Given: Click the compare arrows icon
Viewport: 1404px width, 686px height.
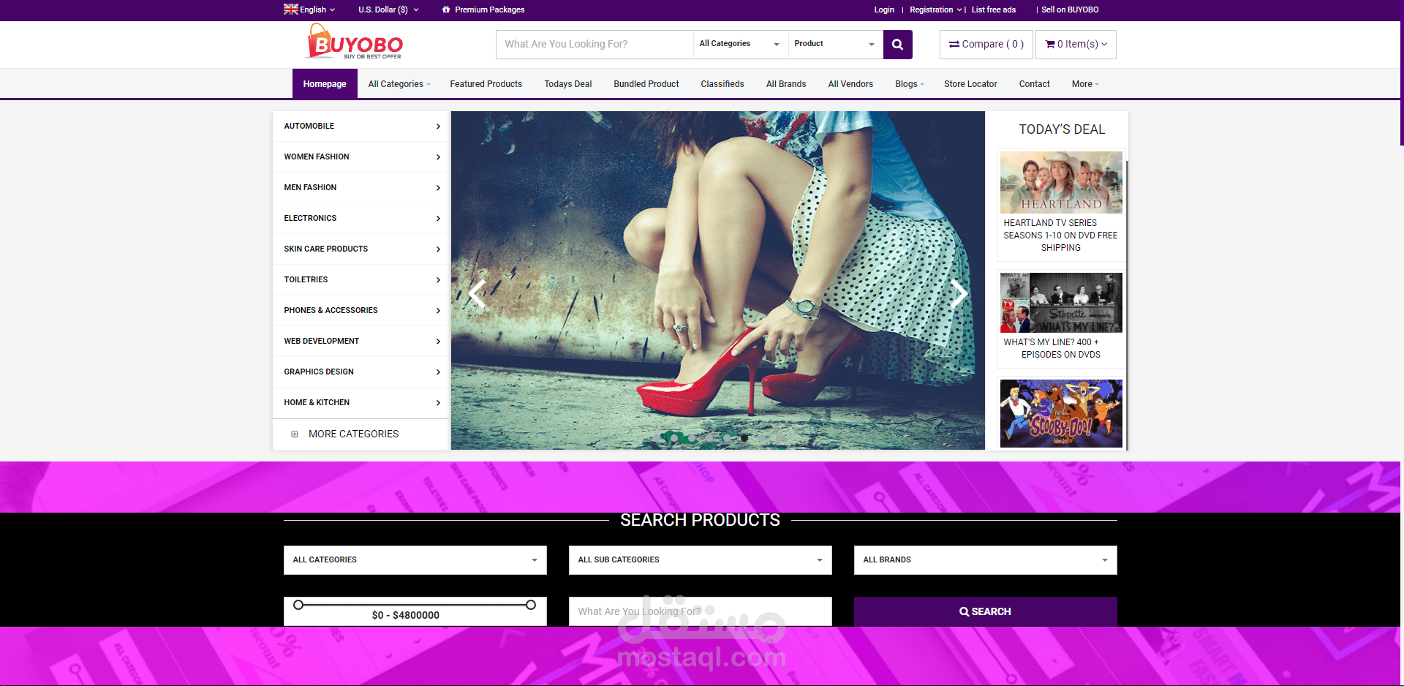Looking at the screenshot, I should [954, 45].
